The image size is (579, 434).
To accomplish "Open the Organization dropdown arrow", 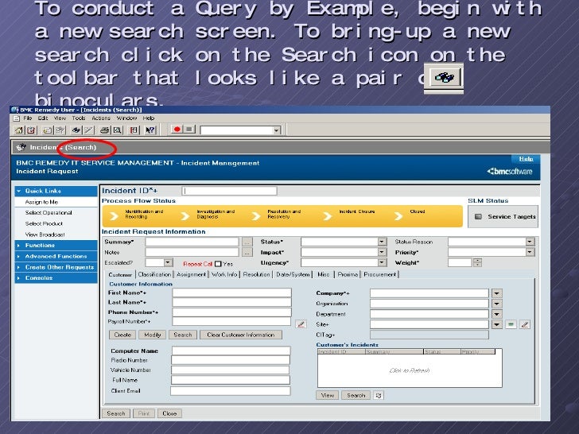I will coord(496,304).
